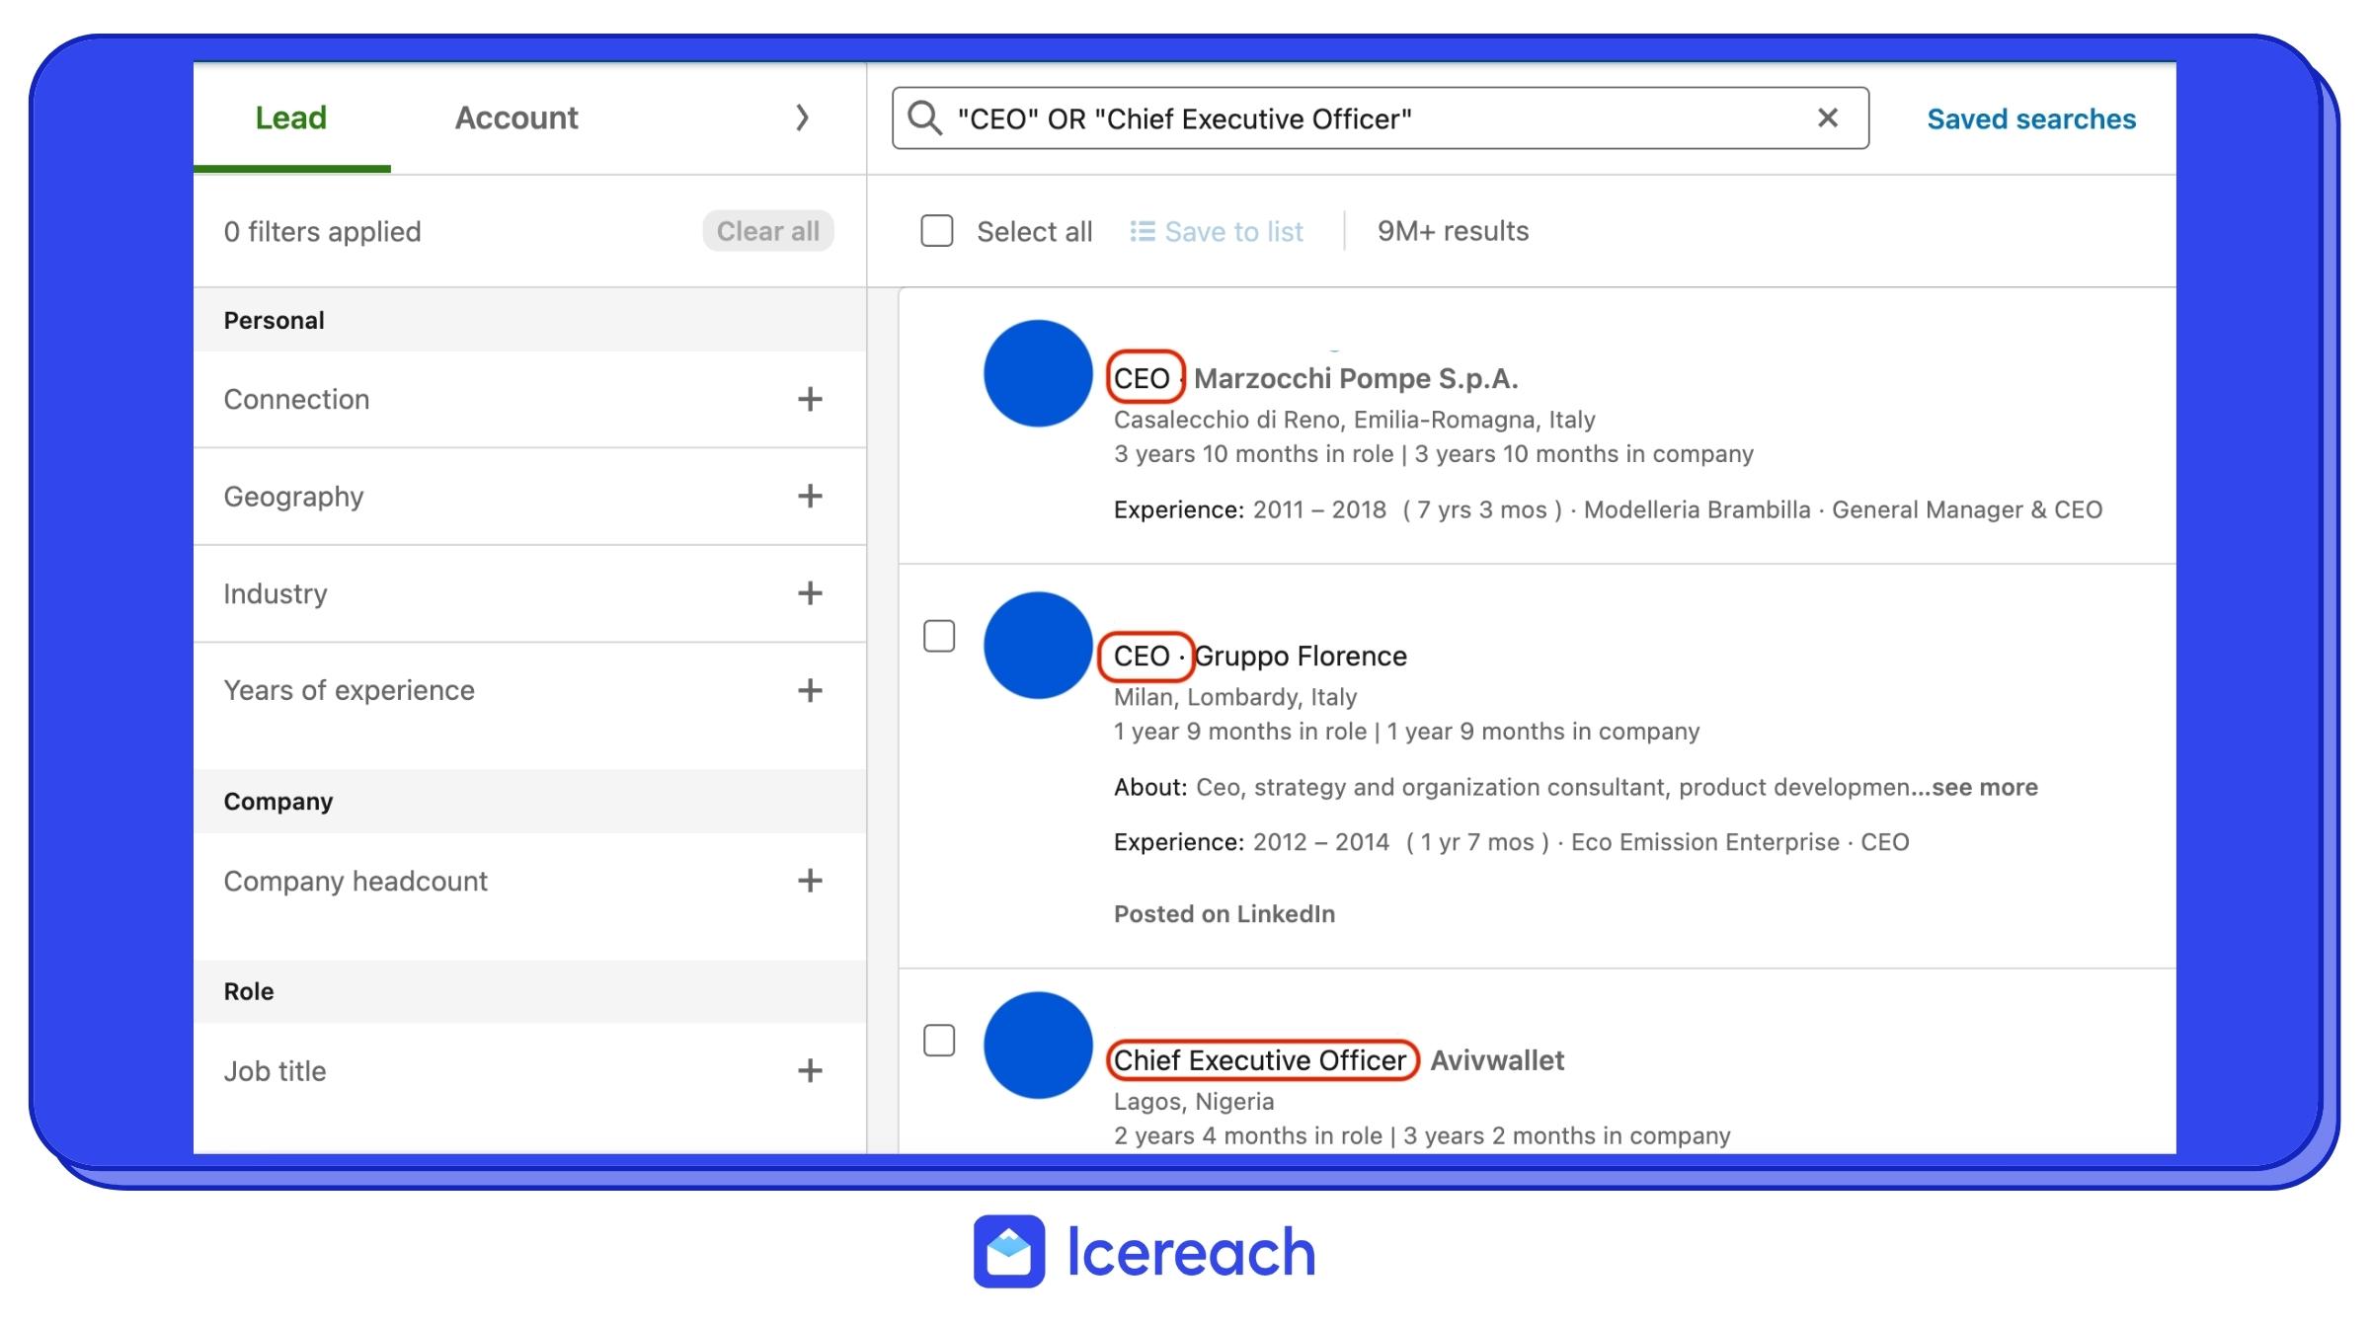This screenshot has height=1323, width=2370.
Task: Click the search magnifier icon
Action: point(924,118)
